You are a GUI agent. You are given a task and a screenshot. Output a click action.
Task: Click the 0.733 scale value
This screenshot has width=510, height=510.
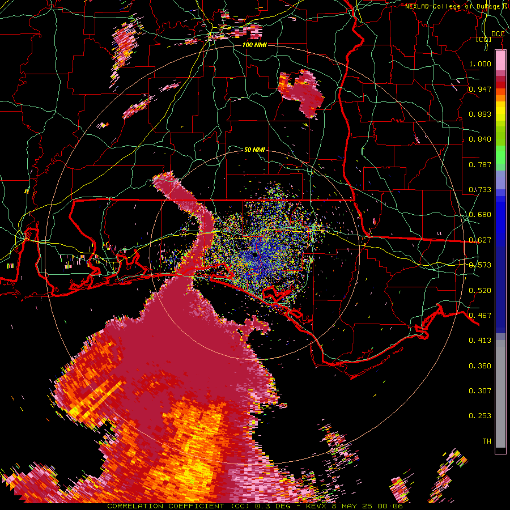(x=480, y=190)
